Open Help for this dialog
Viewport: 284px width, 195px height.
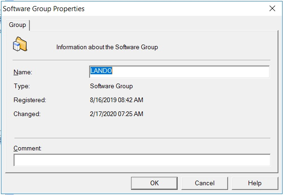click(255, 183)
